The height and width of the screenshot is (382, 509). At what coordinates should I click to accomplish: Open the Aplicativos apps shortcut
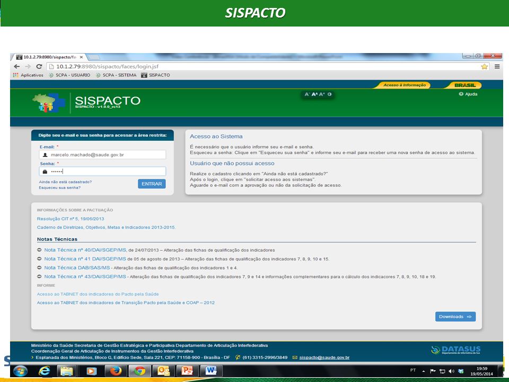click(x=28, y=75)
